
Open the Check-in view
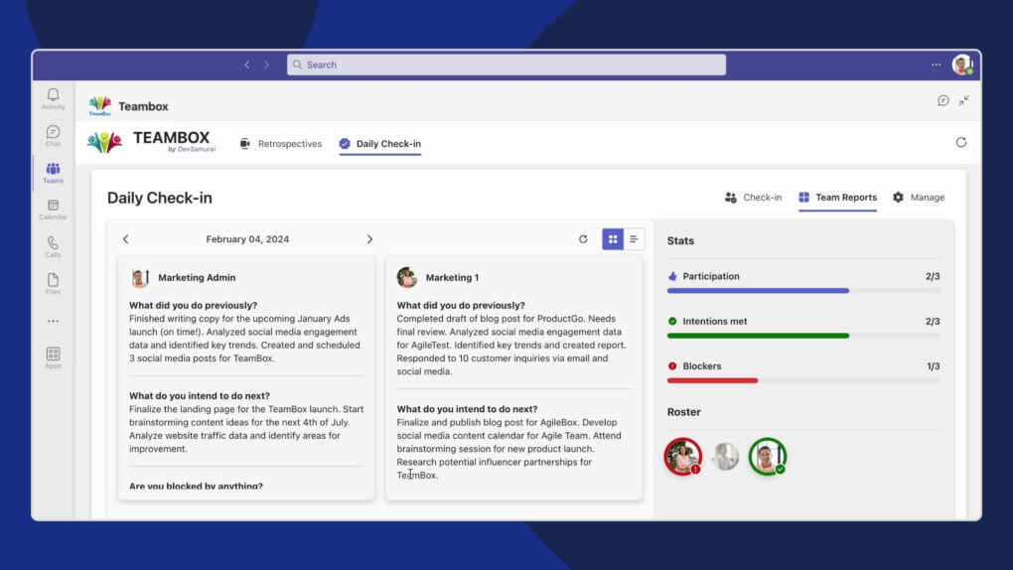[753, 198]
